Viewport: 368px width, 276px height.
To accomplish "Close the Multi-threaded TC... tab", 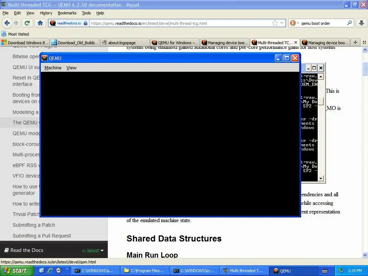I will click(296, 42).
